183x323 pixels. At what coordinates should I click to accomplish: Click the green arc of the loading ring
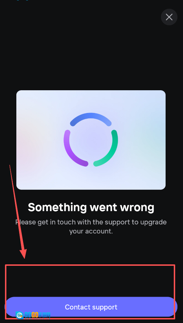[x=107, y=148]
